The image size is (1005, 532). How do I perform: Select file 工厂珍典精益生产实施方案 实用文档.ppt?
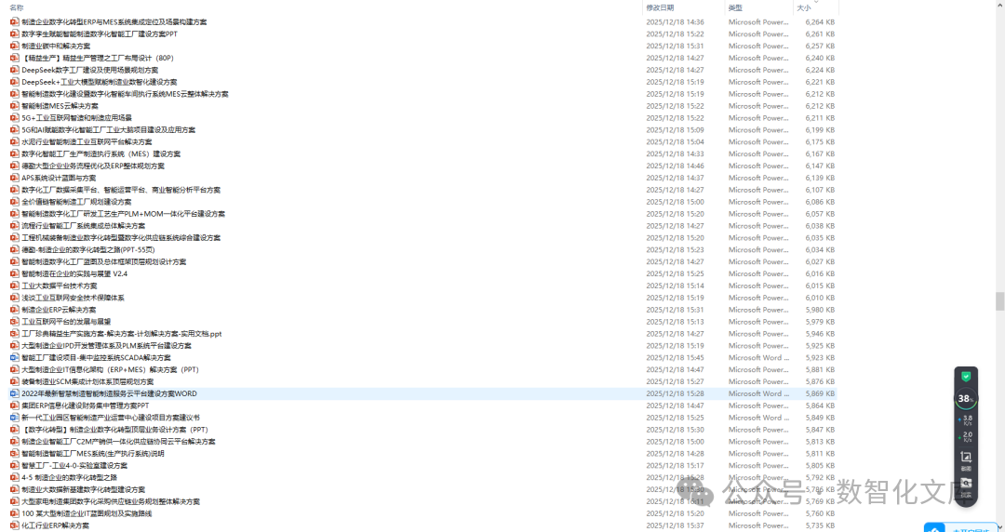(x=122, y=334)
